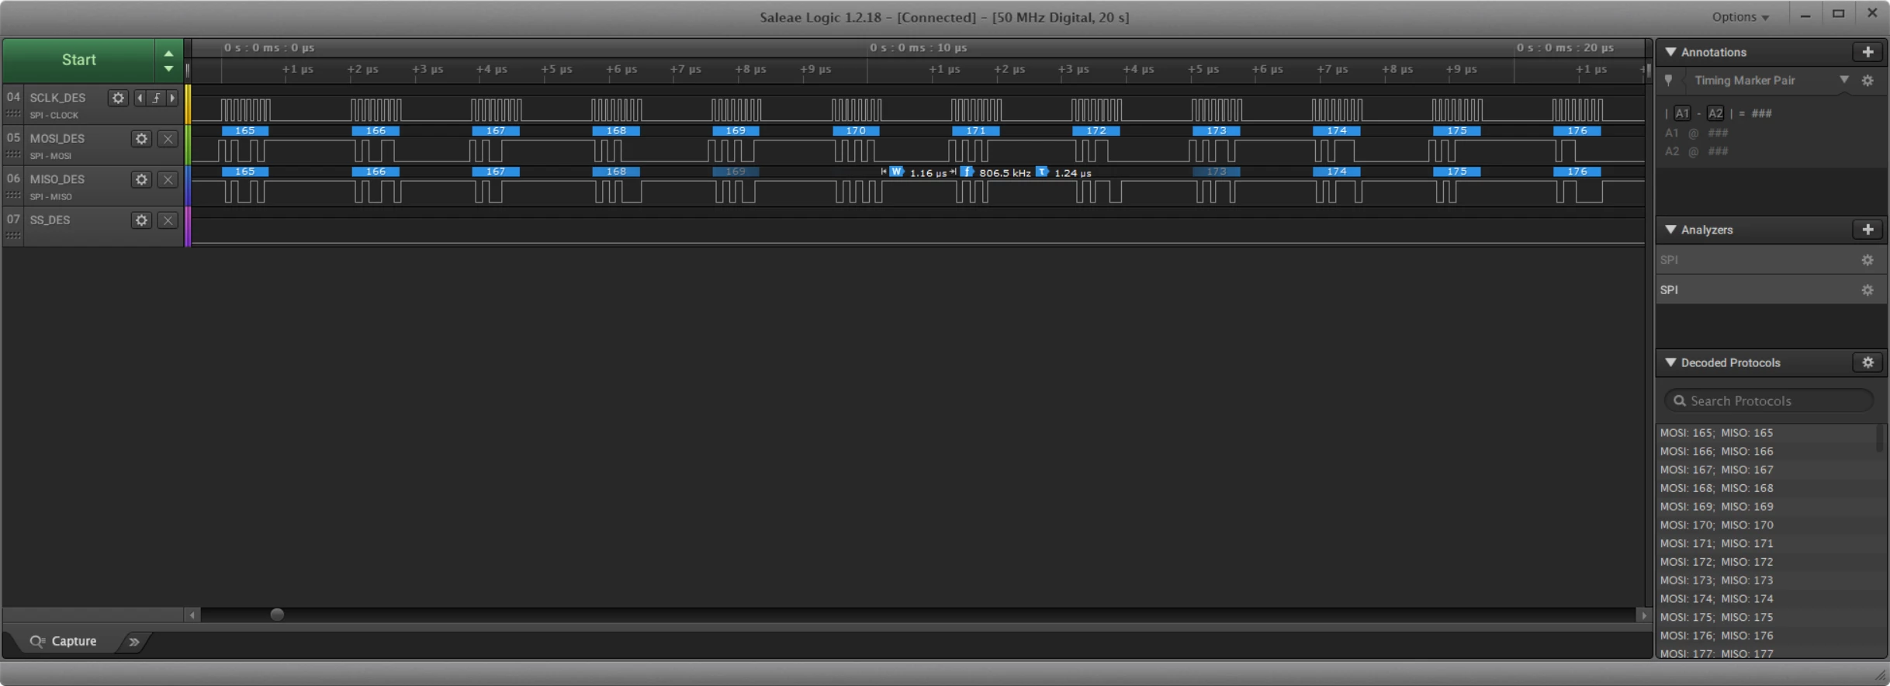Click window resize grip corner
The width and height of the screenshot is (1890, 686).
[1880, 675]
